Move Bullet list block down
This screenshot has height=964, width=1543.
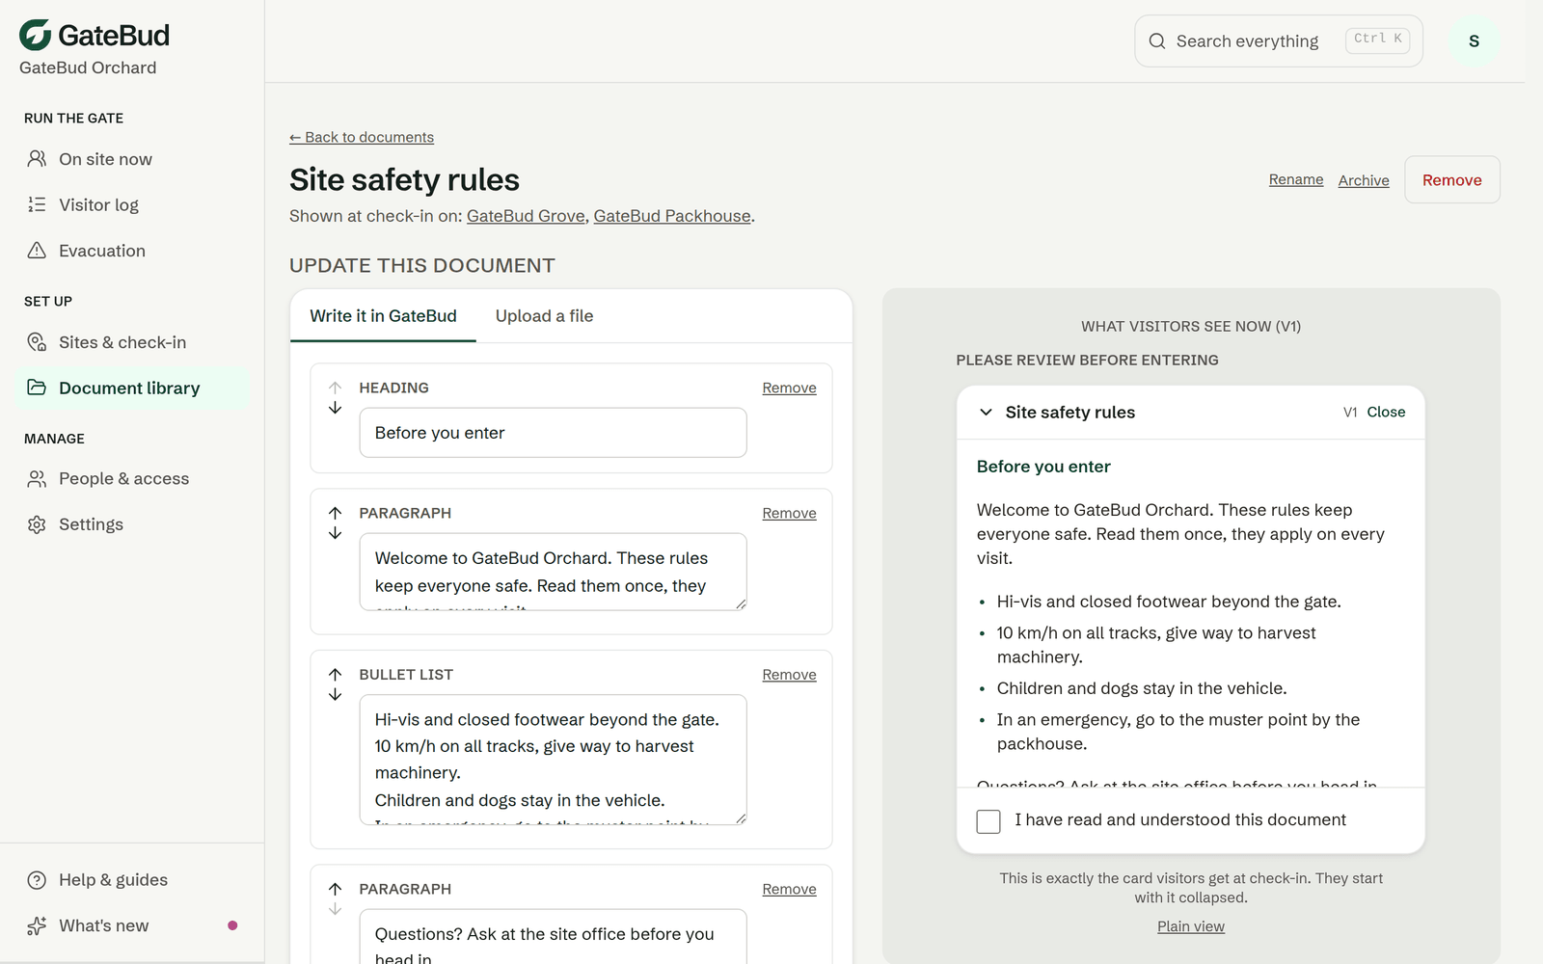click(335, 695)
